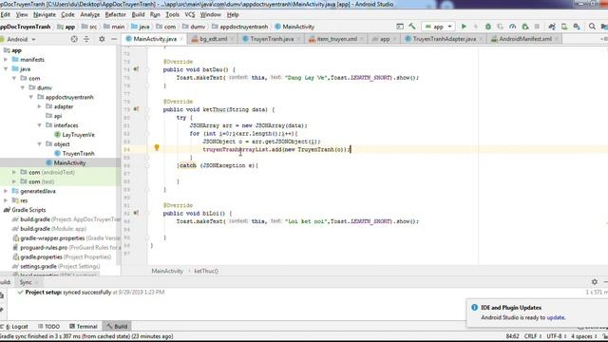Click the UTF-8 encoding status item
The height and width of the screenshot is (342, 608).
point(556,336)
